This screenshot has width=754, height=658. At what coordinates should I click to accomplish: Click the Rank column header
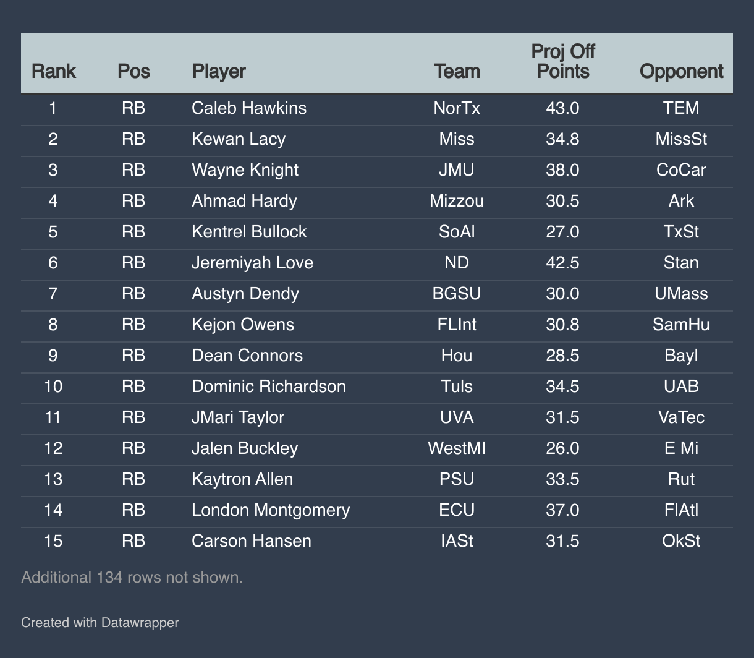pyautogui.click(x=53, y=71)
